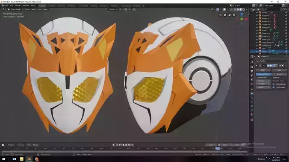Open the outliner filter dropdown
Viewport: 289px width, 162px height.
(x=285, y=9)
